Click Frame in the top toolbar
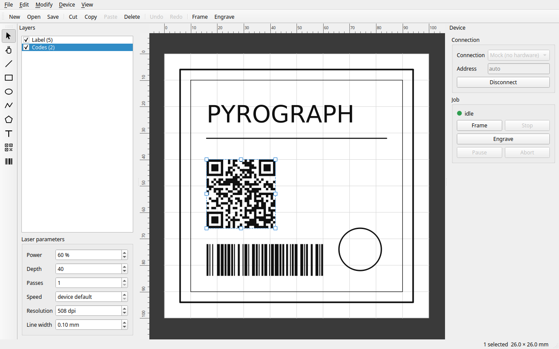The height and width of the screenshot is (349, 559). 200,17
